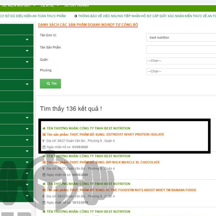The image size is (216, 216).
Task: Click address line under NUTS ABOUT WHEY BANANA FUDGE
Action: tap(80, 196)
